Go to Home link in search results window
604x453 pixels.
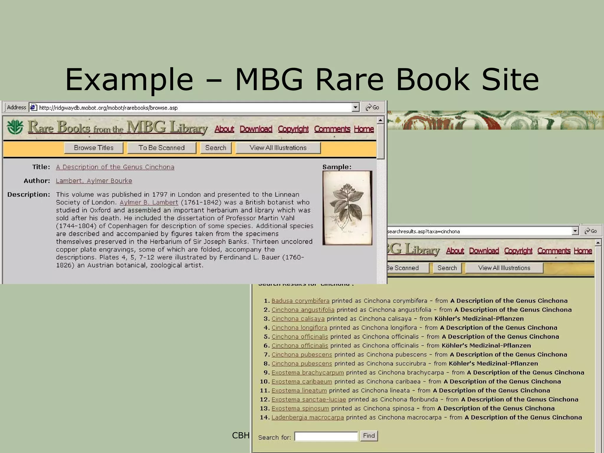pyautogui.click(x=583, y=251)
